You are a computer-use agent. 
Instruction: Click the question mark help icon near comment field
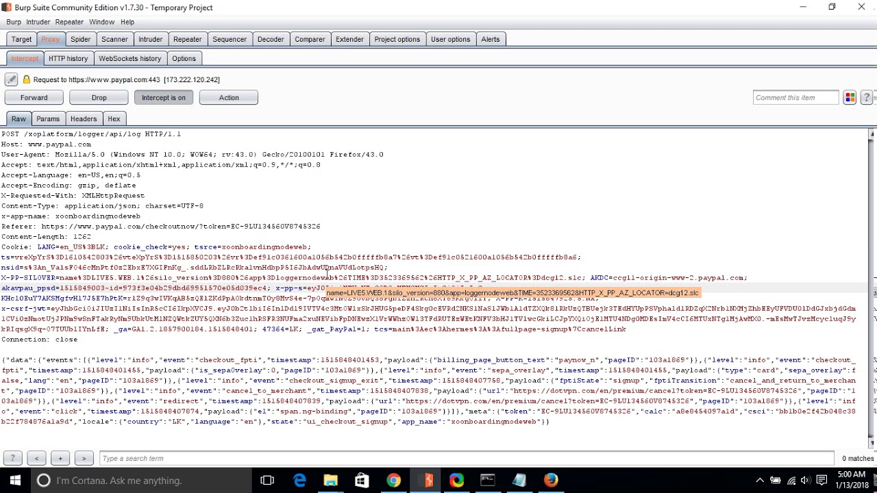point(866,97)
